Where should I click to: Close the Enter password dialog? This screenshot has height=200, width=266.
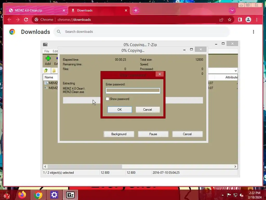[159, 74]
